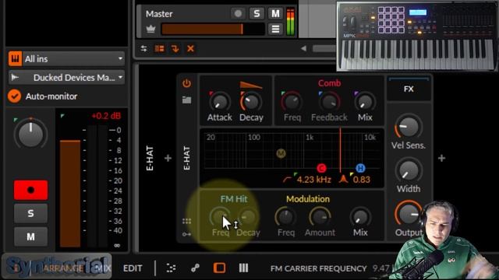Click the channel volume fader meter
Viewport: 499px width, 280px height.
[x=70, y=194]
